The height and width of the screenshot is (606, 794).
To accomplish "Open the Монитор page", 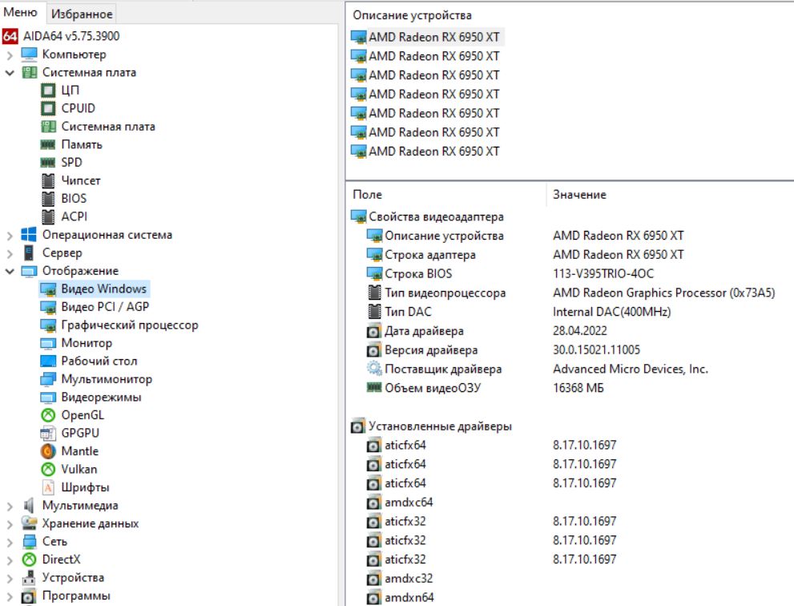I will 87,343.
